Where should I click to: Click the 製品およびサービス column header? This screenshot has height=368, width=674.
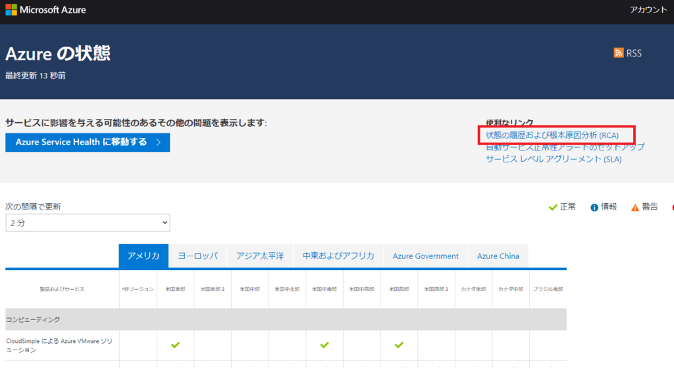63,289
